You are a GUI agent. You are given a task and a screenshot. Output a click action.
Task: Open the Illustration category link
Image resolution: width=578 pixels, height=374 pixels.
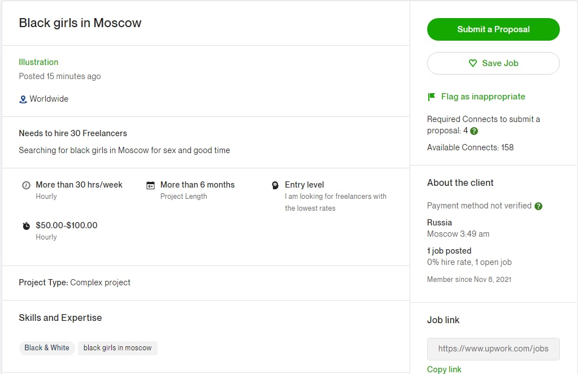pos(38,62)
